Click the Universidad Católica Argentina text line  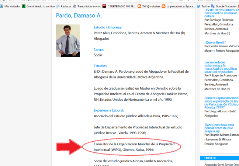click(129, 77)
